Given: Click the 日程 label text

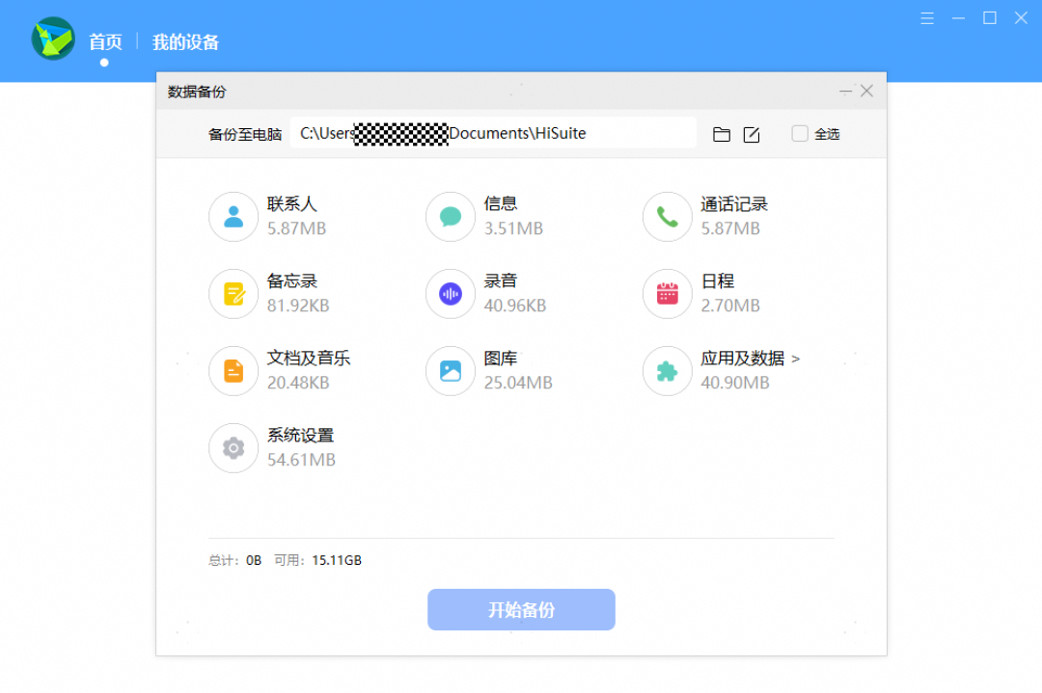Looking at the screenshot, I should coord(717,280).
